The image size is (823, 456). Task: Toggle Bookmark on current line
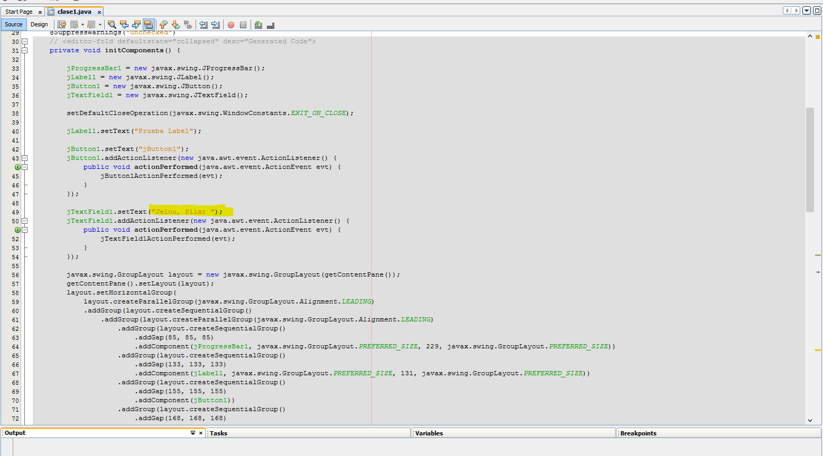(188, 24)
